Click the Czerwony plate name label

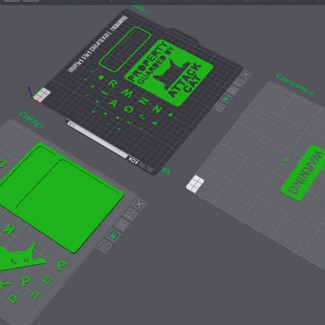(x=292, y=84)
